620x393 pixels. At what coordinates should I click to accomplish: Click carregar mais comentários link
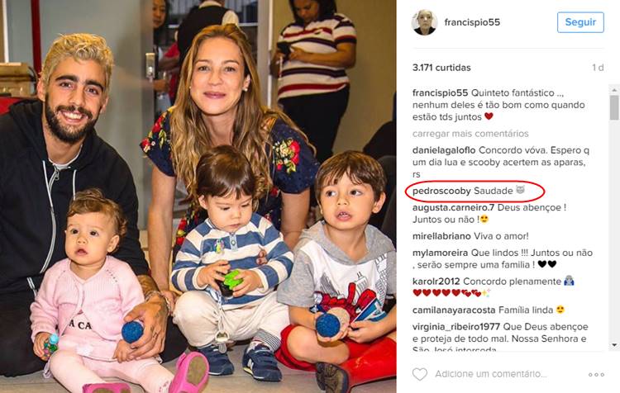click(x=470, y=134)
